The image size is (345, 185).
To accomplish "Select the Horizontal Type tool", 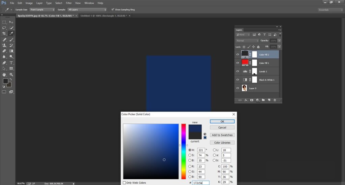I will 11,63.
